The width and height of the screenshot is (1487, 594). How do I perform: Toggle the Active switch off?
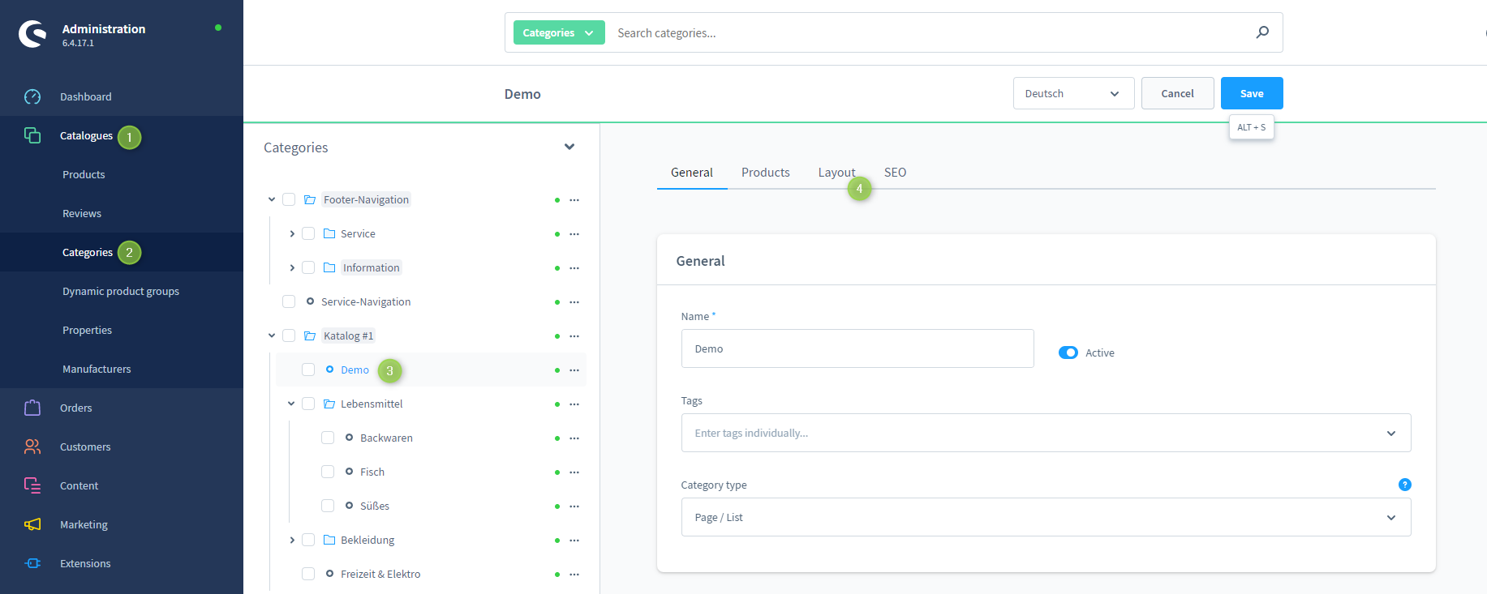1068,353
